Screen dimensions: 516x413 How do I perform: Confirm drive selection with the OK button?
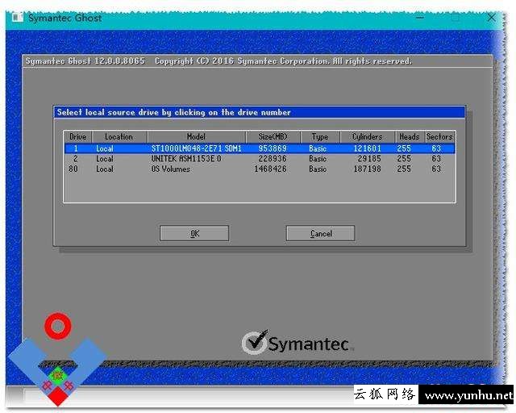194,233
